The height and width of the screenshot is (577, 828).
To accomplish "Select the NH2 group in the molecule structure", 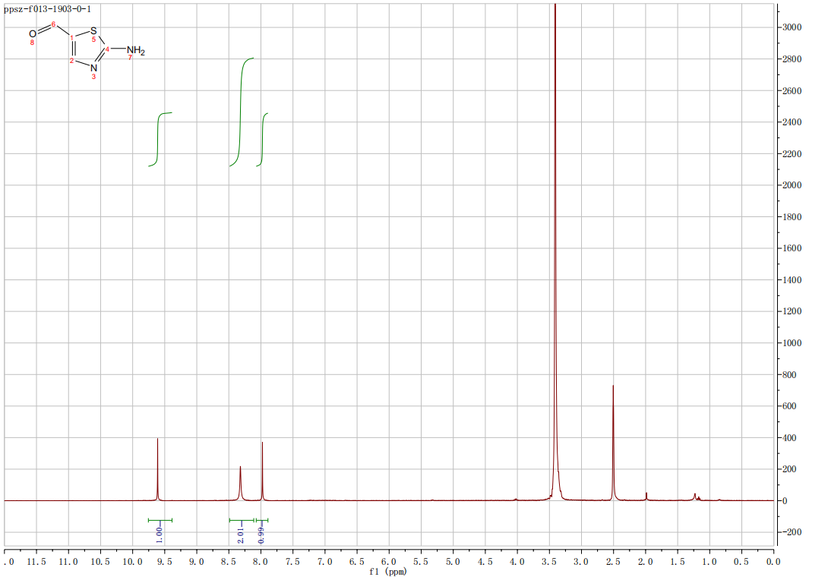I will click(131, 51).
